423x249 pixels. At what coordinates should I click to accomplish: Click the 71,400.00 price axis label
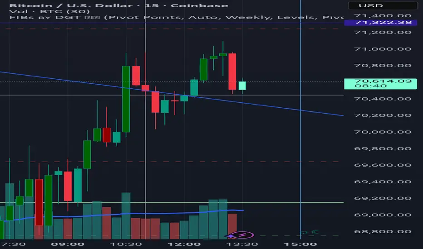[x=383, y=15]
